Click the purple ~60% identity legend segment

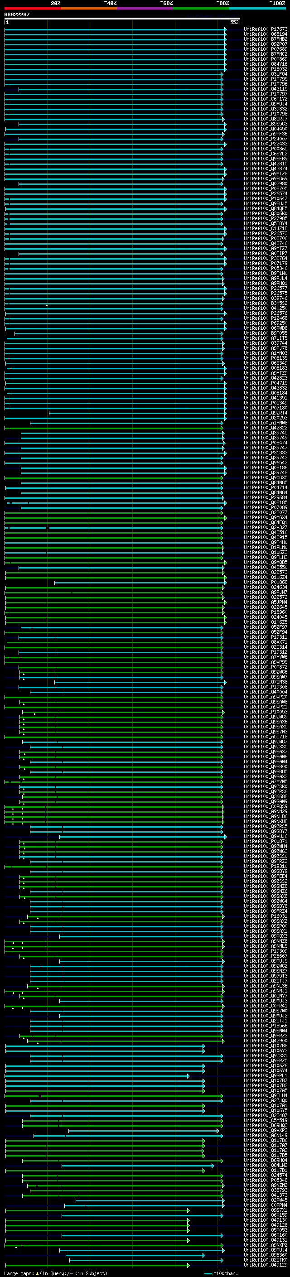tap(145, 8)
